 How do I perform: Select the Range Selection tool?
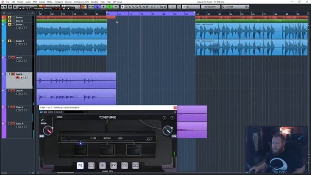click(x=126, y=7)
